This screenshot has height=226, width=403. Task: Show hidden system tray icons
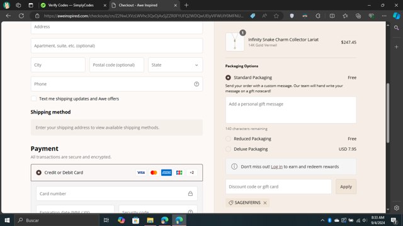pyautogui.click(x=322, y=220)
